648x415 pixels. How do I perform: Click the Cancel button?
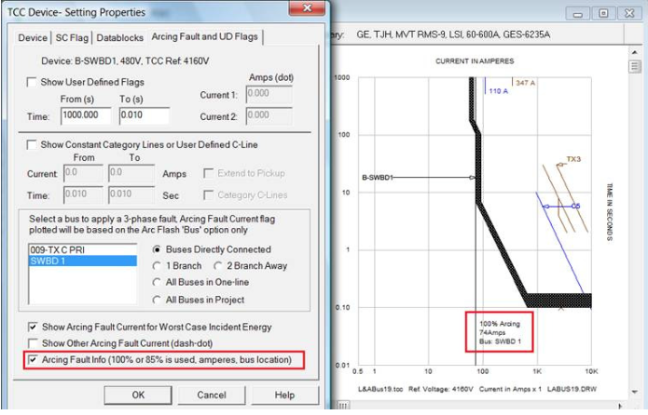(x=212, y=395)
